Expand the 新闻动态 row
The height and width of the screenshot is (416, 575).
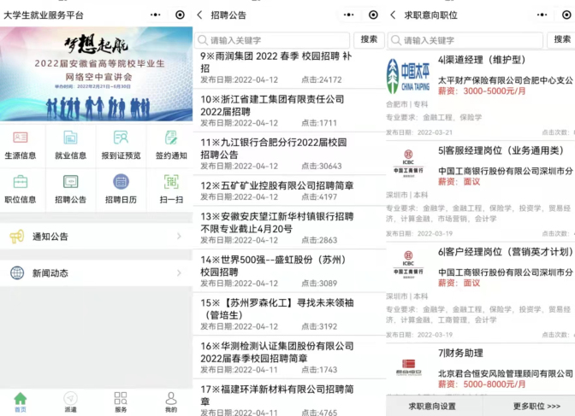[x=96, y=272]
